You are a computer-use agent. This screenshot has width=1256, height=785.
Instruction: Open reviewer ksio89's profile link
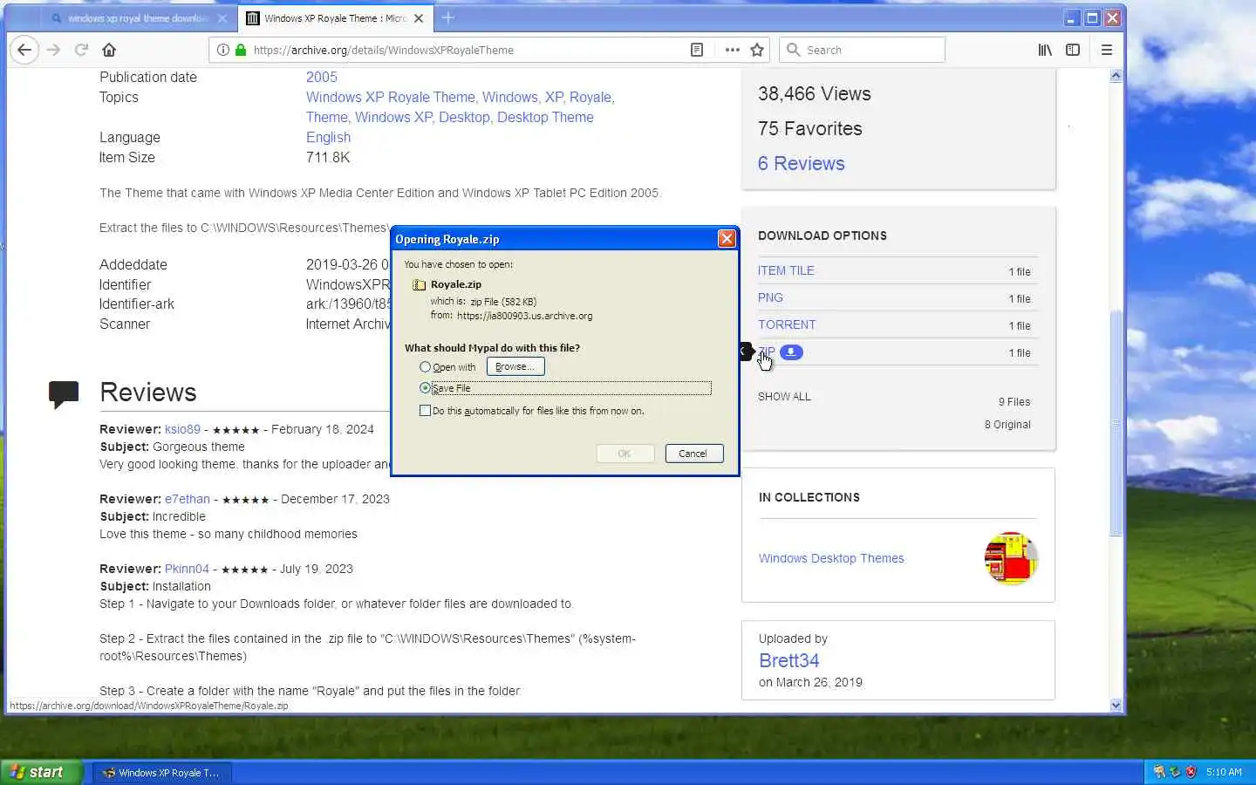click(182, 430)
